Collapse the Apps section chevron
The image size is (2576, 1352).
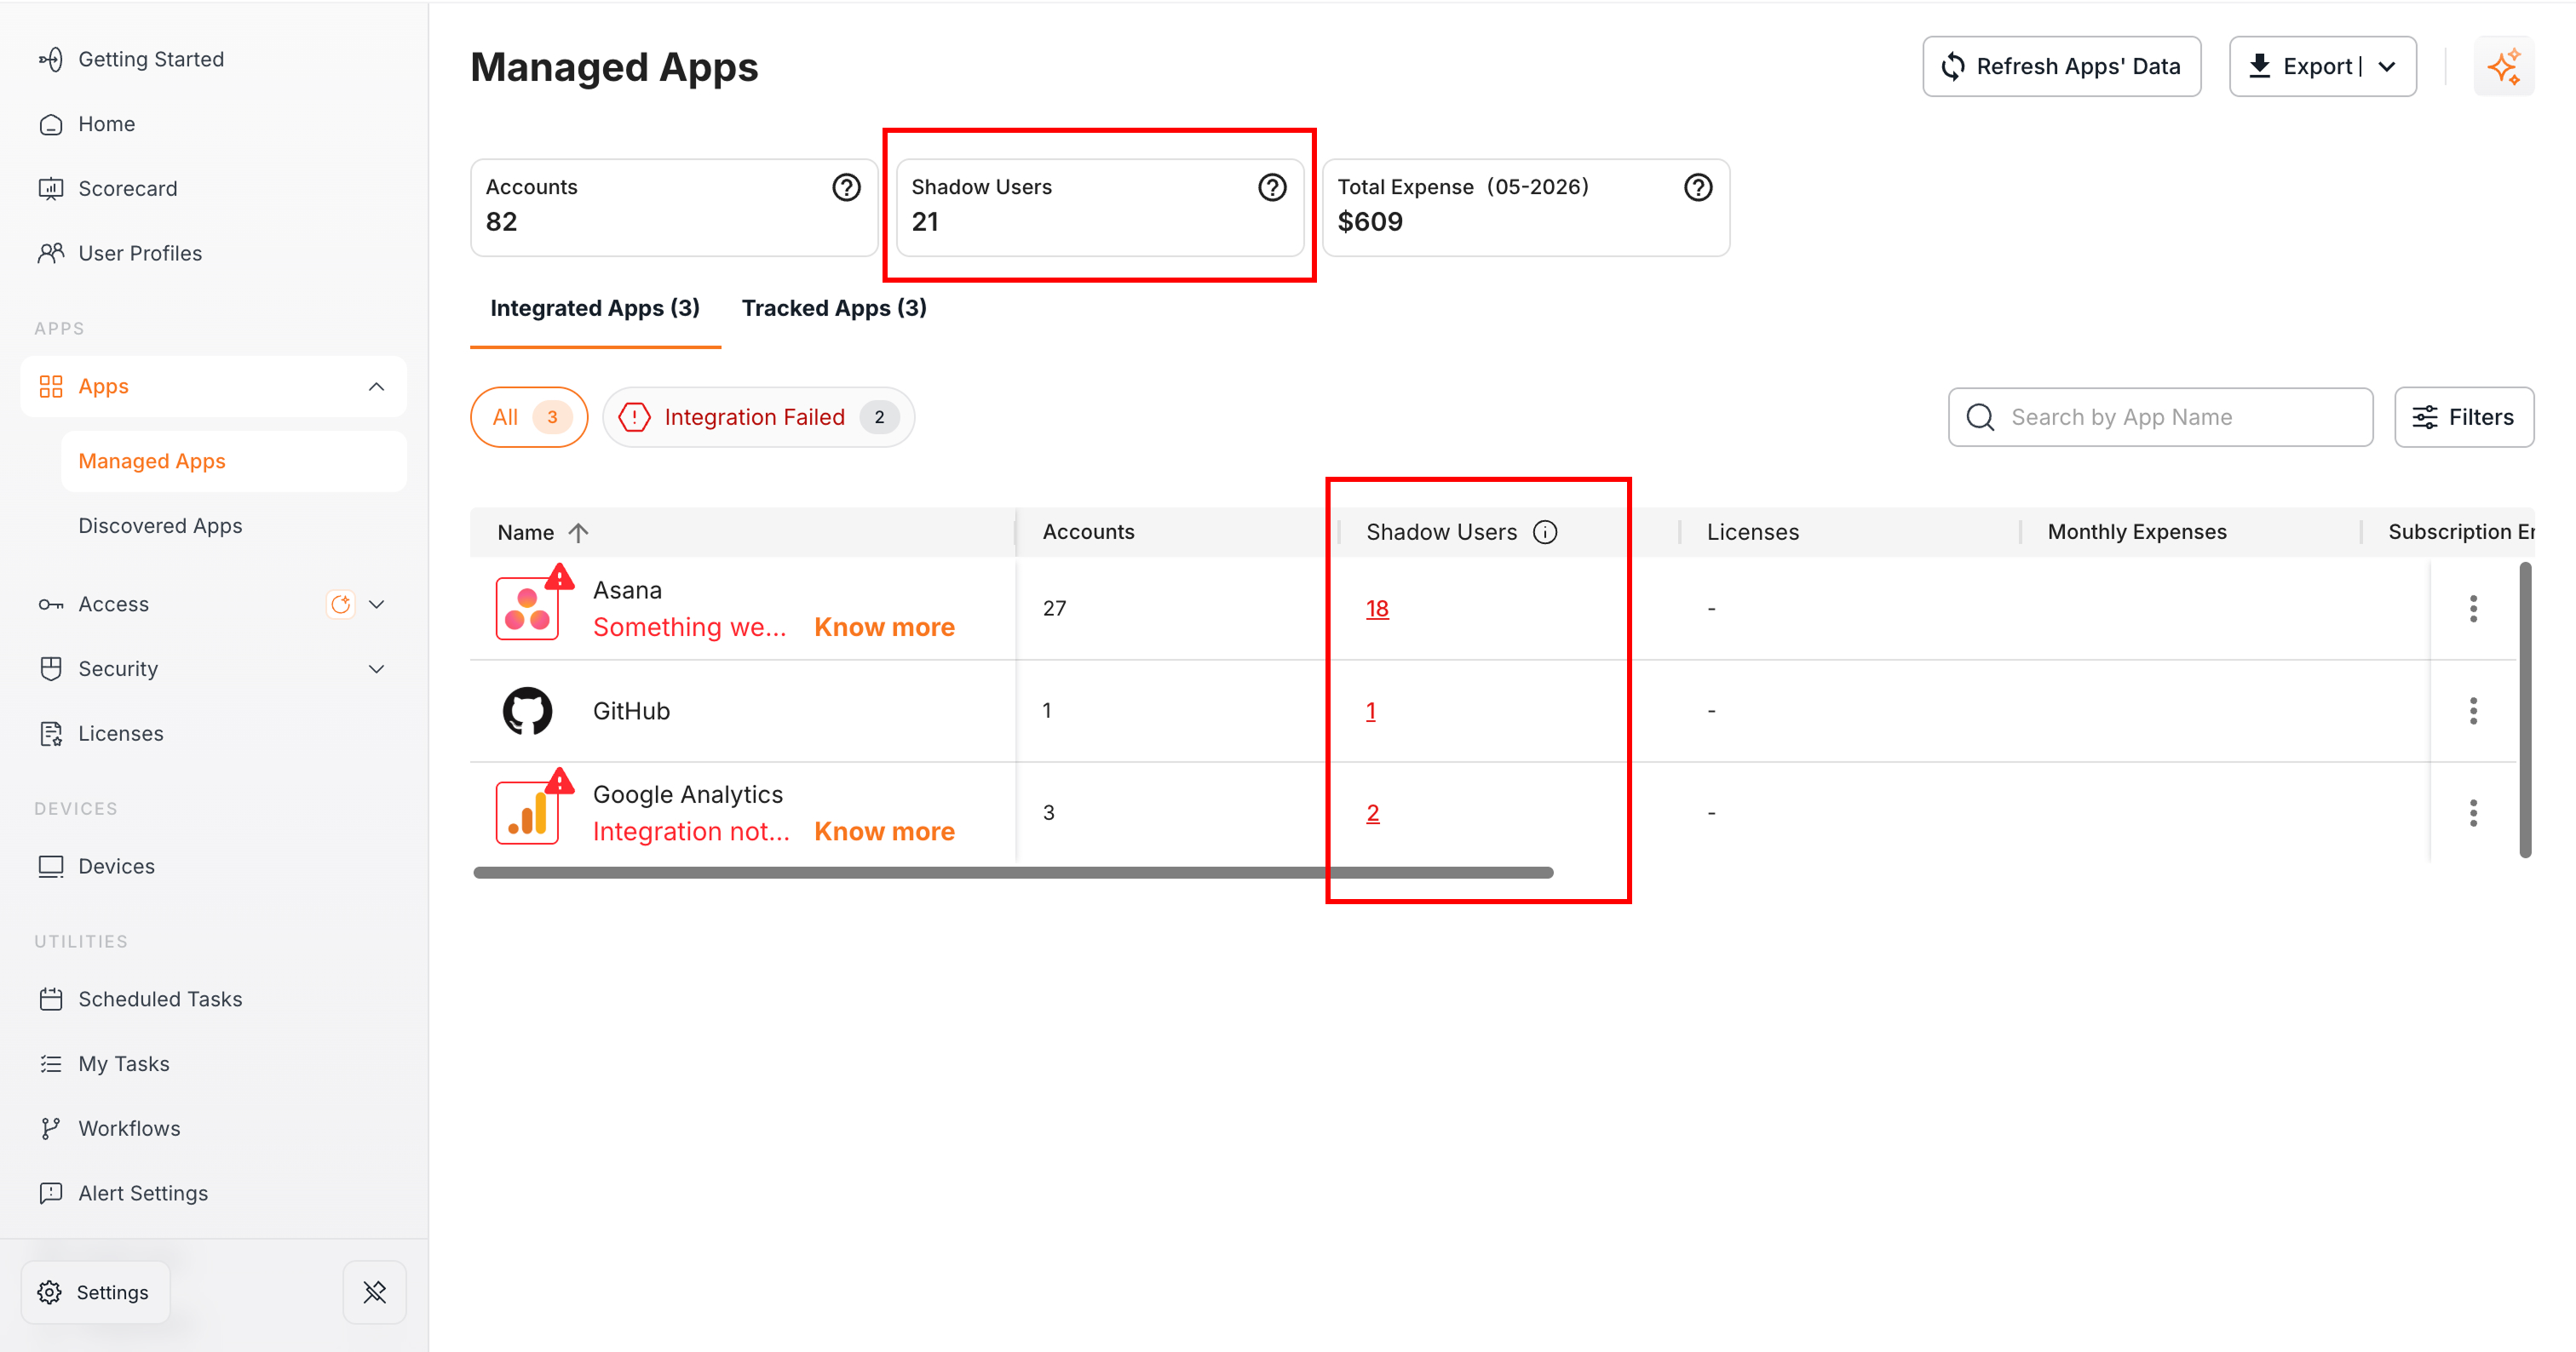(x=376, y=387)
